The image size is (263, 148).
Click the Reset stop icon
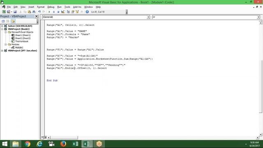coord(58,12)
